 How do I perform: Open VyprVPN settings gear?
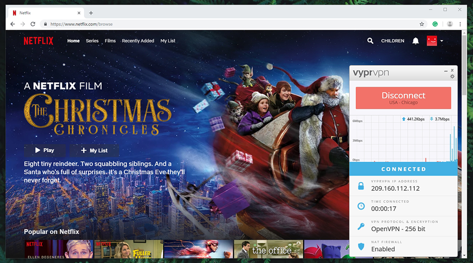click(452, 77)
